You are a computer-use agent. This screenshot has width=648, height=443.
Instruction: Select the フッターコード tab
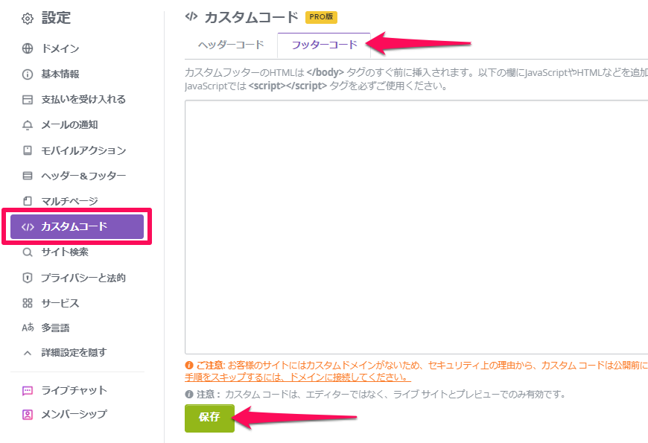325,45
